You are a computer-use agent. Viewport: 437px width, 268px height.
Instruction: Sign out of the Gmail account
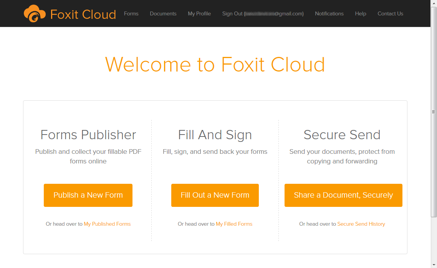point(263,13)
